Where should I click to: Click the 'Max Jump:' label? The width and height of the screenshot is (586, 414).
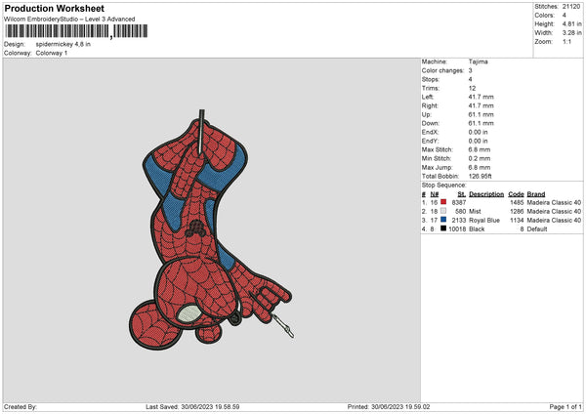point(437,167)
